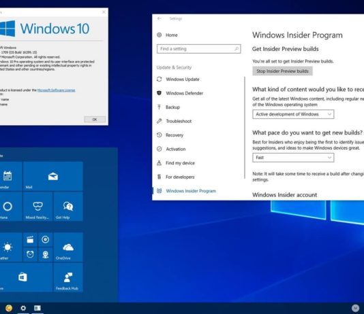Click the Windows Insider Program sidebar icon
The height and width of the screenshot is (314, 364).
pos(160,191)
